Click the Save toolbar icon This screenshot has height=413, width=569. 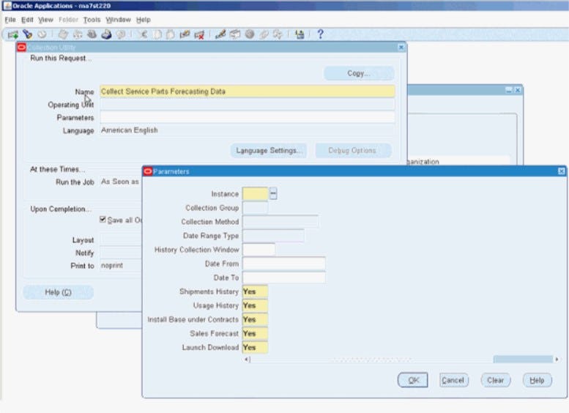click(63, 34)
